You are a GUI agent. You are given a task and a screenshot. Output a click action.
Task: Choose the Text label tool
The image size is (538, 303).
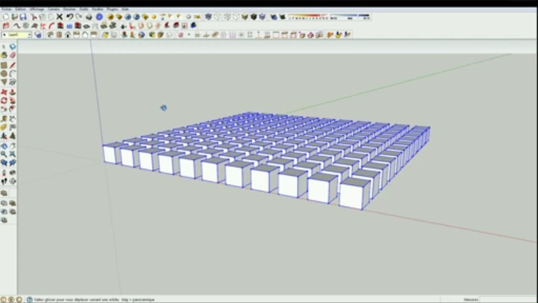coord(13,128)
